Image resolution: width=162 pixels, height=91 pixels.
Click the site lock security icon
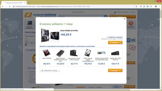point(14,6)
